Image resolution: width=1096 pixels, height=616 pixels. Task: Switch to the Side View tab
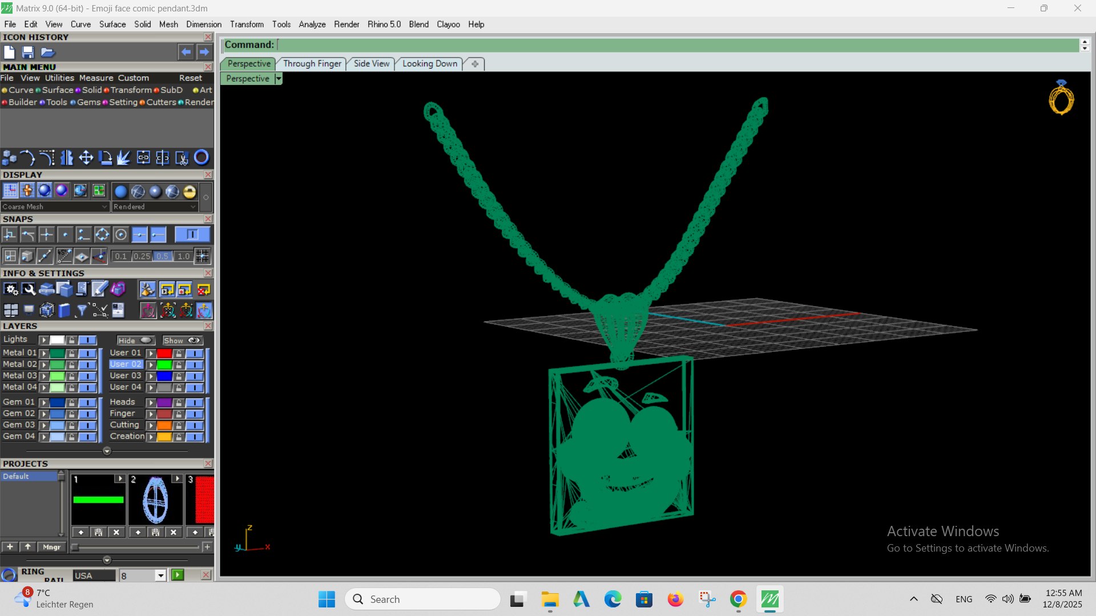372,63
